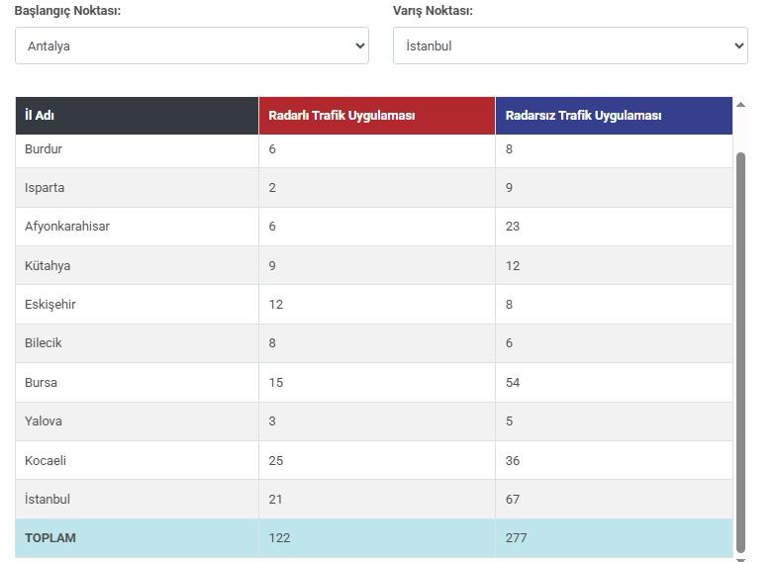Click the Burdur row name cell
The image size is (774, 562).
(x=137, y=149)
